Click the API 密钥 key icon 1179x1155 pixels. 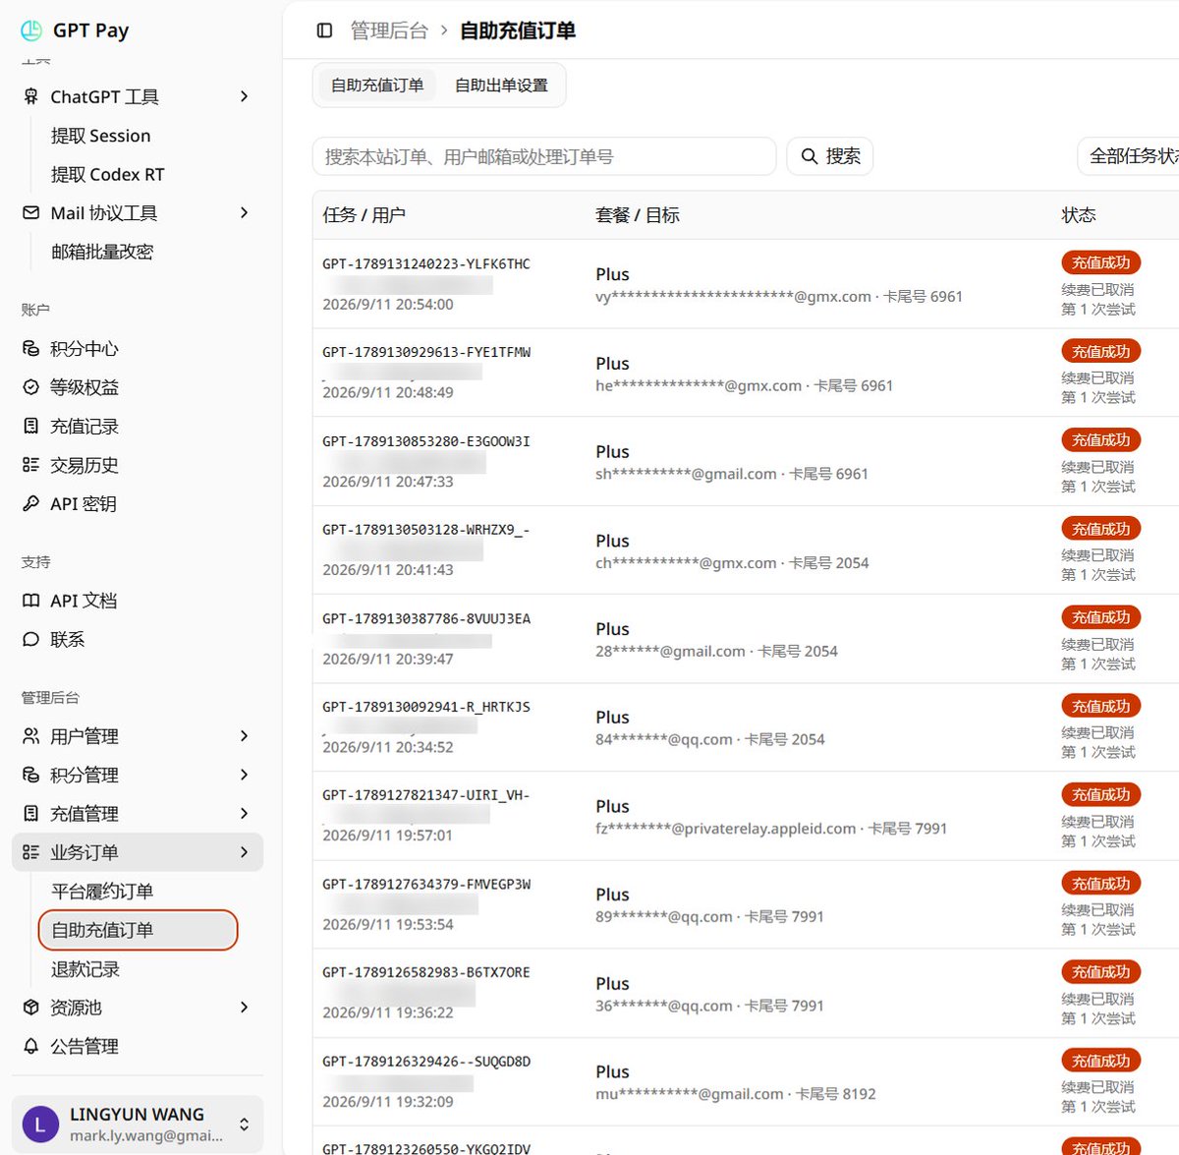(31, 503)
